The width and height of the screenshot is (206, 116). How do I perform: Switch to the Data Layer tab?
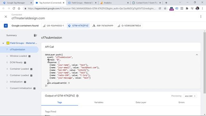click(x=141, y=102)
